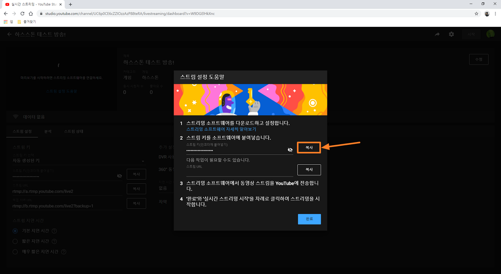Click the key illustration banner in dialog
Screen dimensions: 501x274
pyautogui.click(x=250, y=100)
